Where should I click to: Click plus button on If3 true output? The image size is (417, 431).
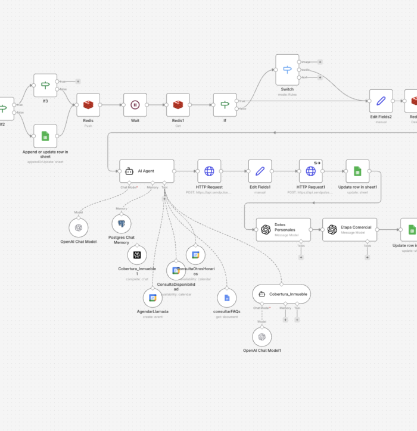pyautogui.click(x=78, y=81)
